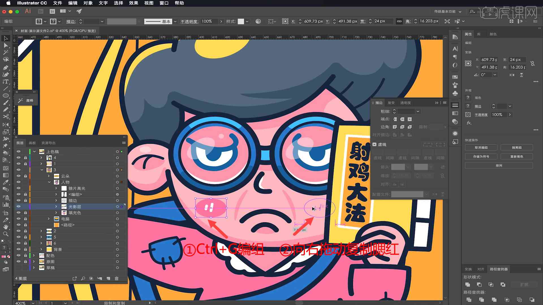543x305 pixels.
Task: Open the Recolor Artwork color wheel icon
Action: tap(258, 21)
